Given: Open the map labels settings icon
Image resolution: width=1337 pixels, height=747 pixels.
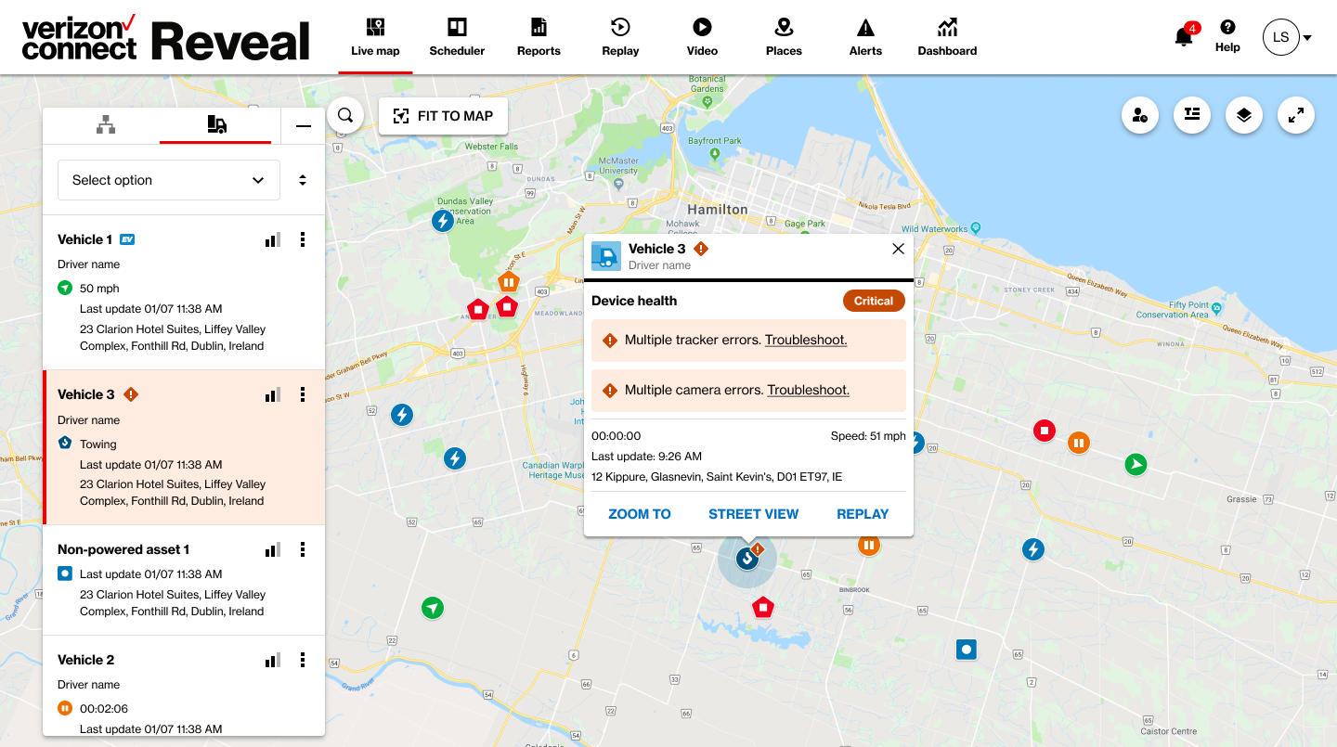Looking at the screenshot, I should pos(1192,115).
